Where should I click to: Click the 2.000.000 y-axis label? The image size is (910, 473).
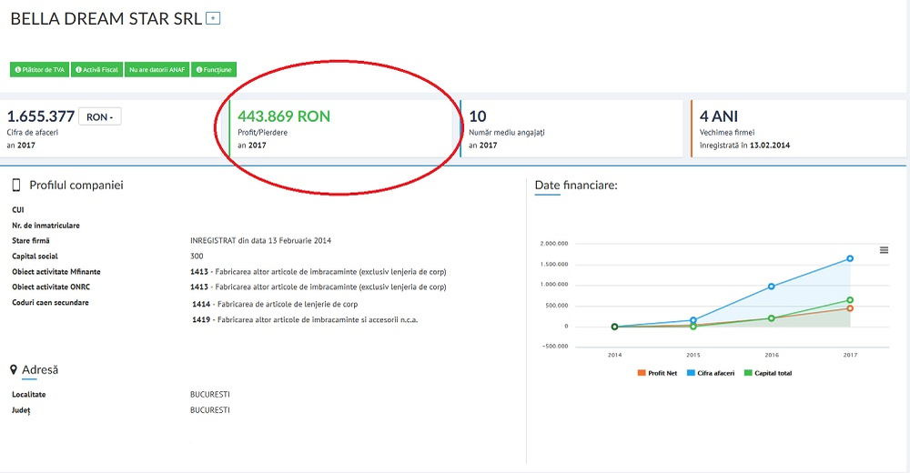pos(554,243)
